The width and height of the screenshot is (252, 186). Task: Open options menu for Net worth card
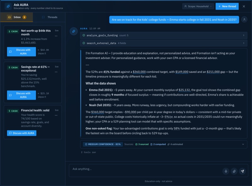pyautogui.click(x=56, y=36)
